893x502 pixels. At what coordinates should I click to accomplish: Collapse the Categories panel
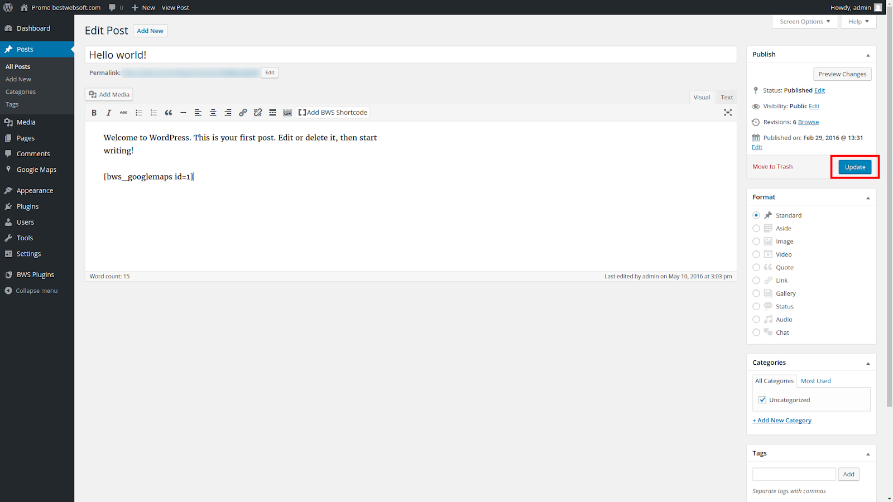tap(868, 363)
